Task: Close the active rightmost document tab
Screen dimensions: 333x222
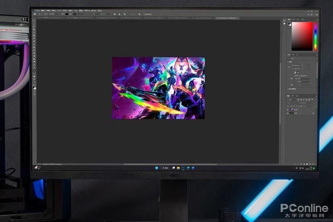Action: [x=238, y=18]
